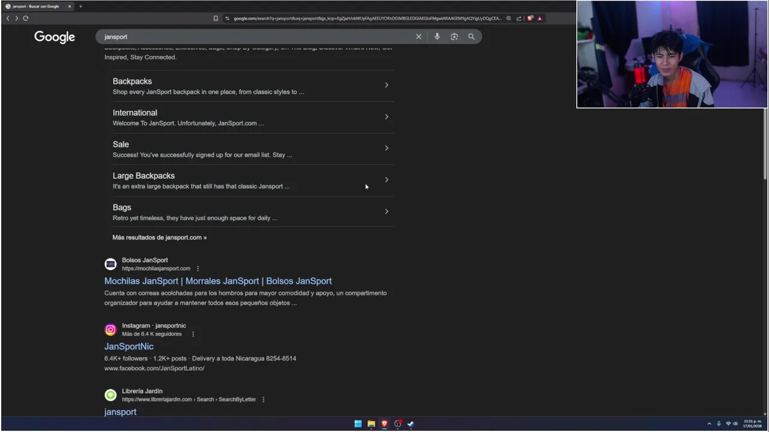Share the page with the share icon
Image resolution: width=769 pixels, height=432 pixels.
pyautogui.click(x=519, y=18)
